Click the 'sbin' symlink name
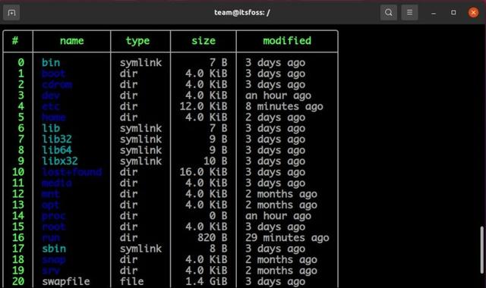The image size is (486, 288). (54, 249)
